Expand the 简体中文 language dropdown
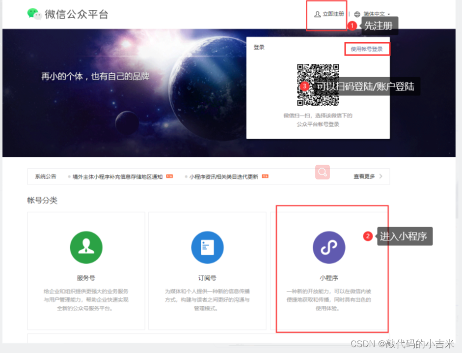 [377, 14]
